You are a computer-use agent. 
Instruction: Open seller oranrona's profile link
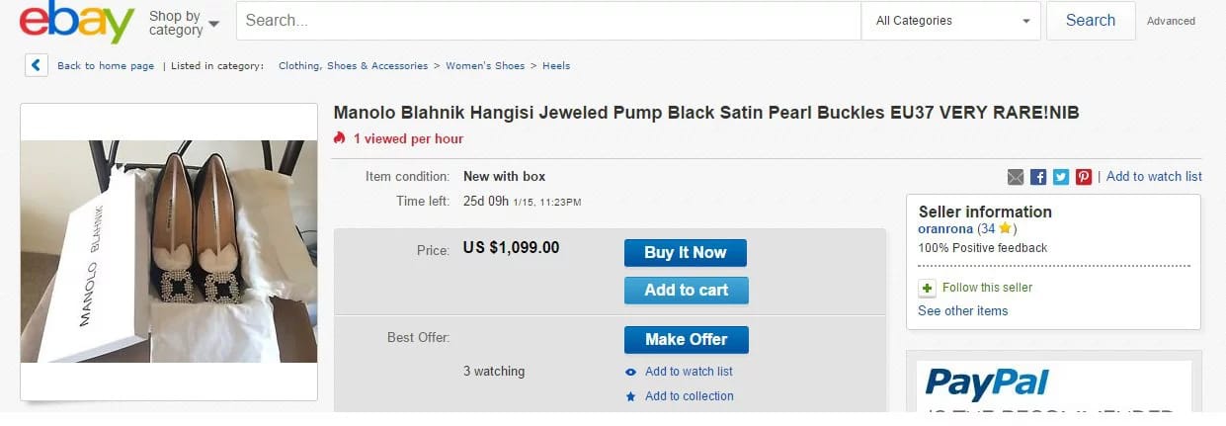click(945, 229)
